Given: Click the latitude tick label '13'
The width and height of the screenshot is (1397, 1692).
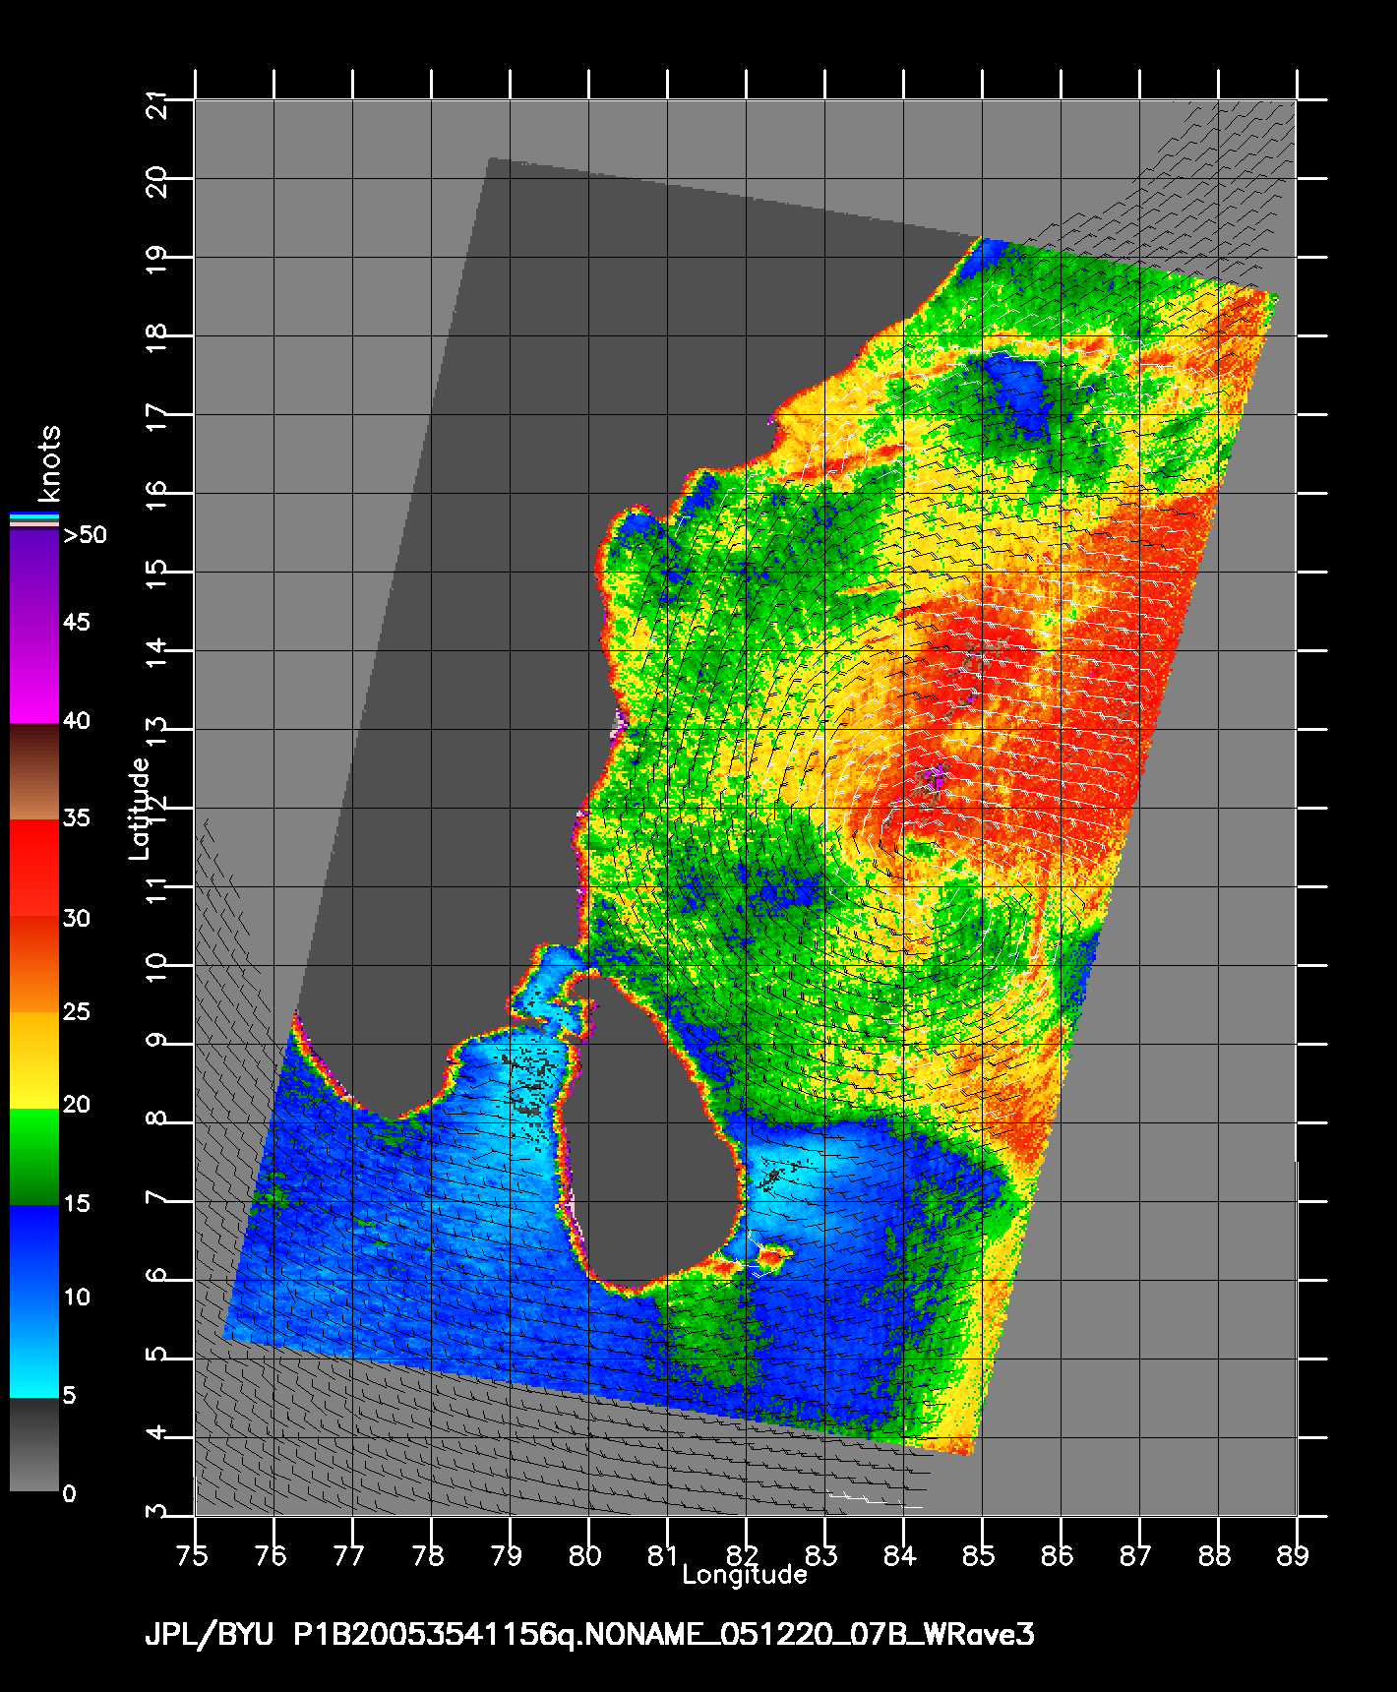Looking at the screenshot, I should [x=156, y=731].
